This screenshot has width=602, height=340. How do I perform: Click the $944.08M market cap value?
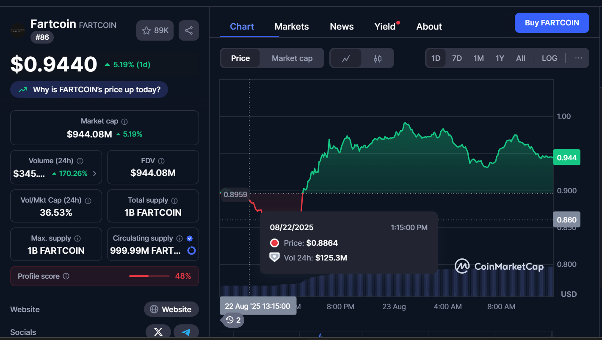pyautogui.click(x=89, y=134)
